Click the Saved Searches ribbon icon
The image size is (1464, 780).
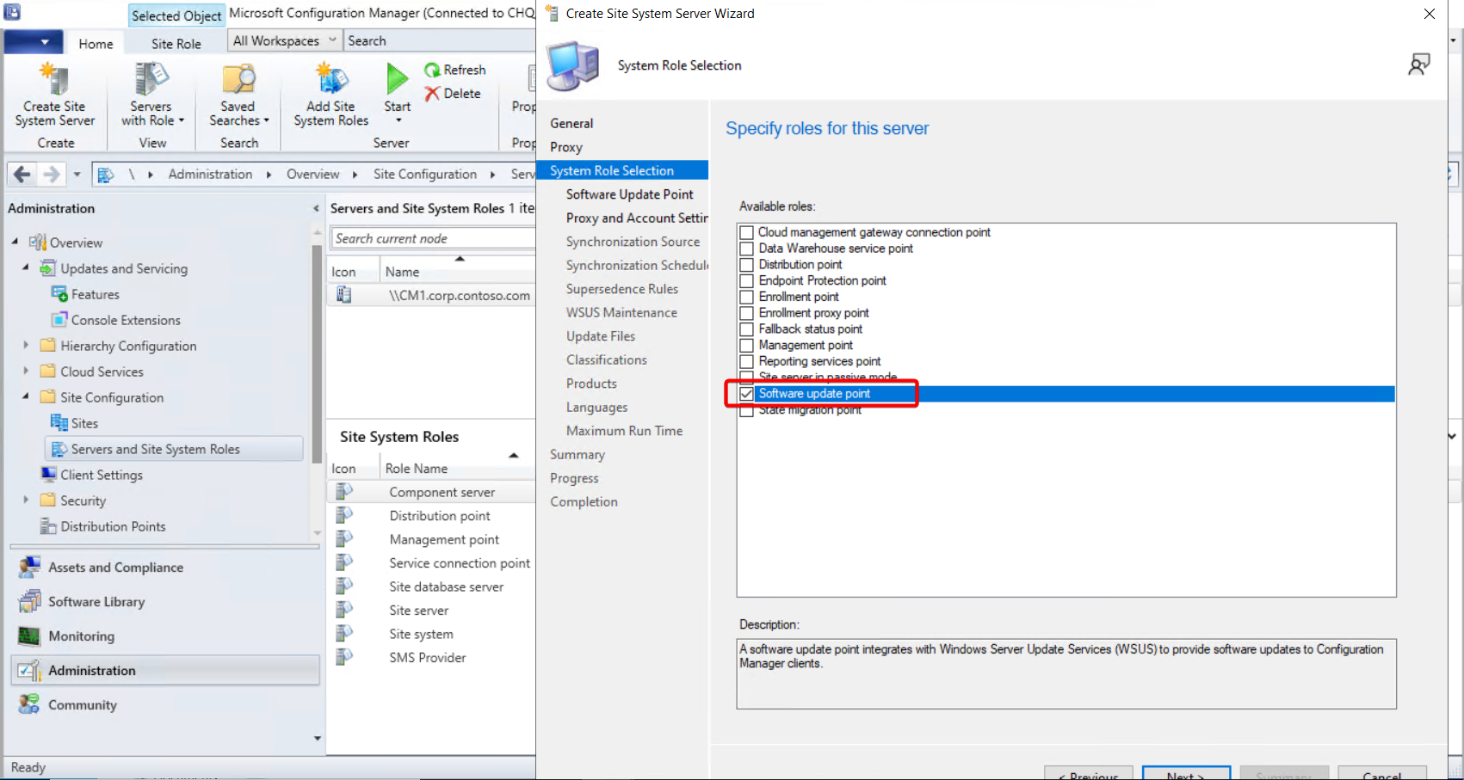tap(238, 79)
